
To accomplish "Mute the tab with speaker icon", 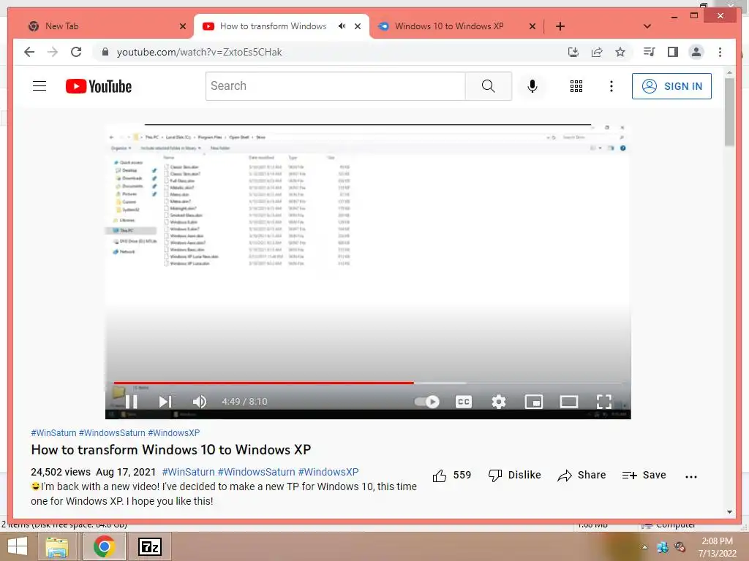I will [x=342, y=26].
